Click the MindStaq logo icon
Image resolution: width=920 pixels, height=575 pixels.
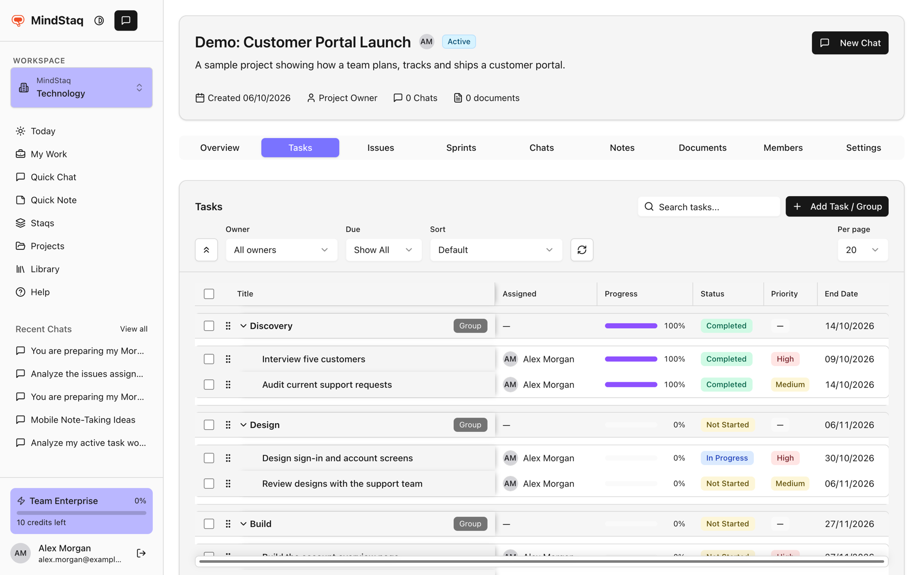18,20
